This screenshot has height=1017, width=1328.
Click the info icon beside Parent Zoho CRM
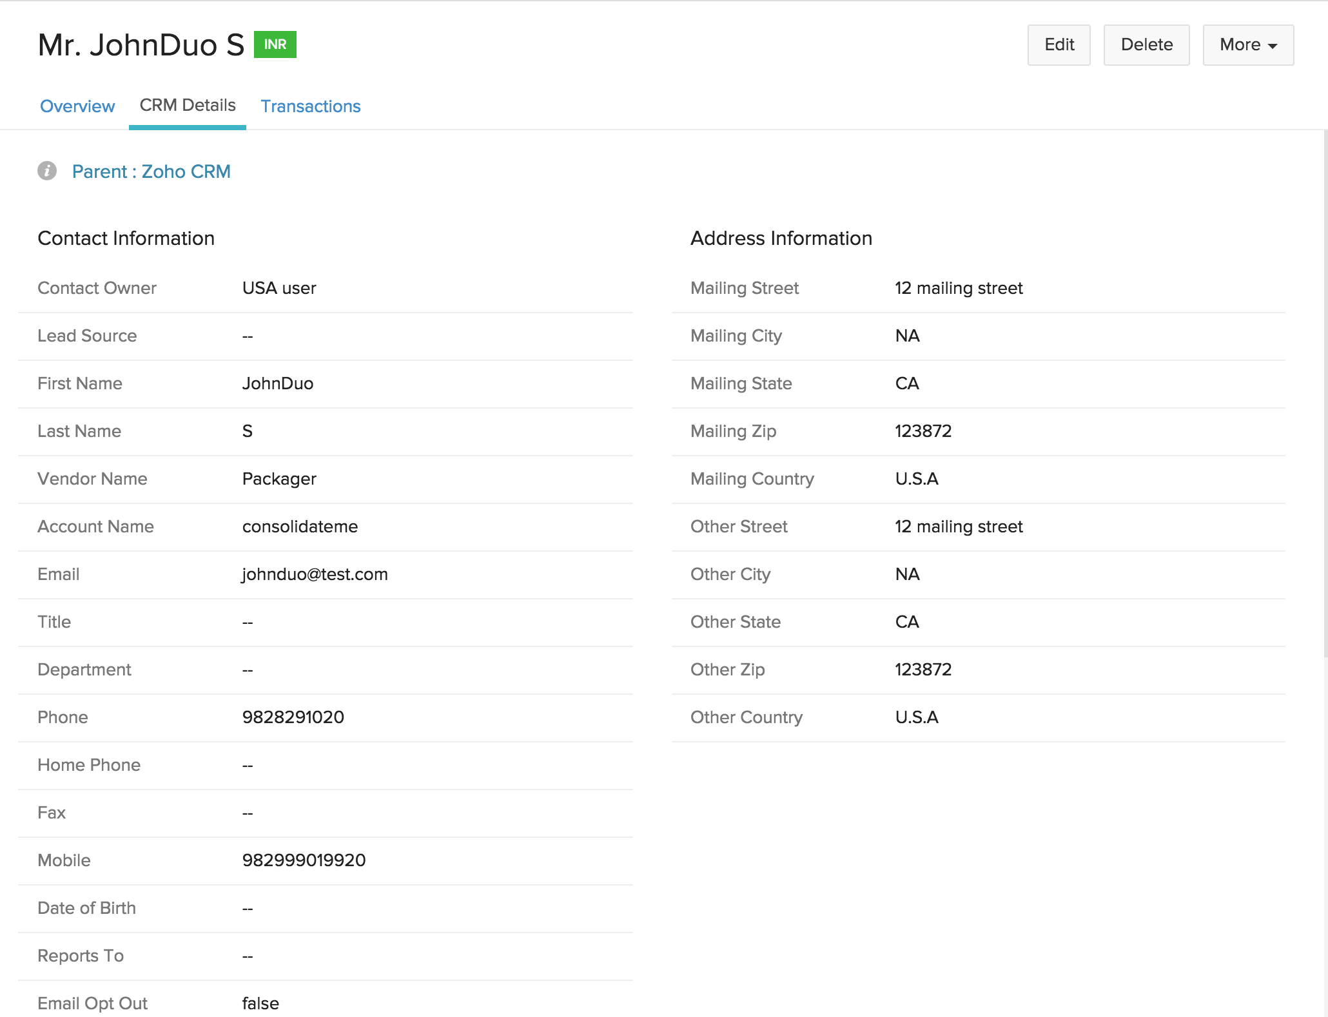(47, 171)
